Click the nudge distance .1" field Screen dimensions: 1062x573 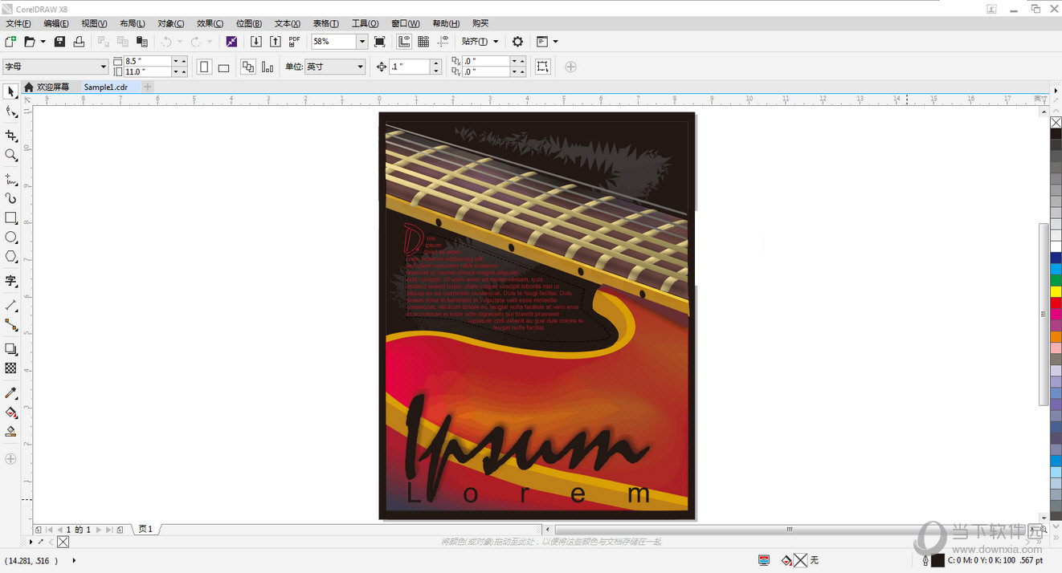409,67
